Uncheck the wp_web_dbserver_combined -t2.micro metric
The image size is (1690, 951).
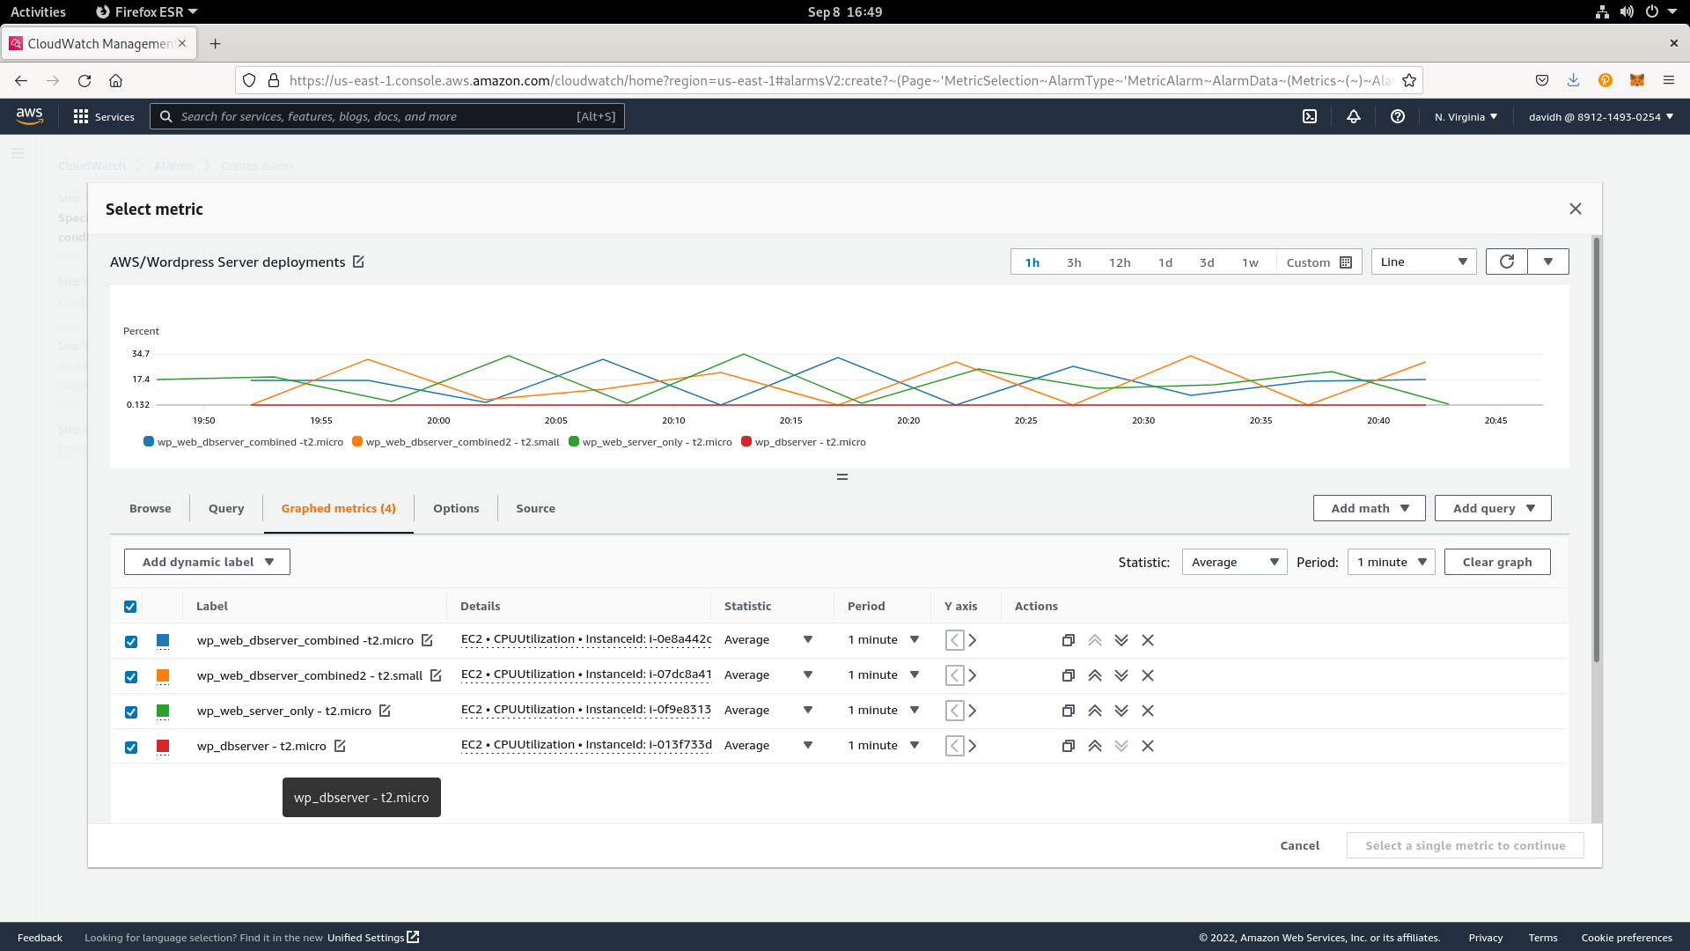click(x=131, y=642)
